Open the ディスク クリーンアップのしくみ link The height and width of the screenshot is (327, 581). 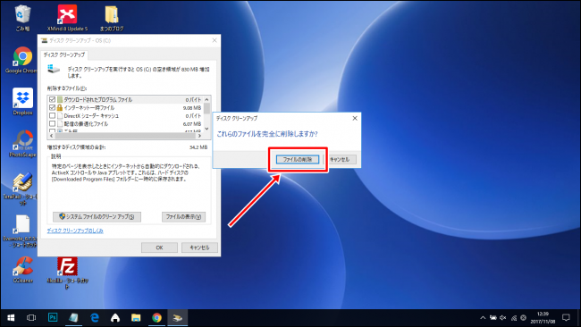[x=75, y=231]
